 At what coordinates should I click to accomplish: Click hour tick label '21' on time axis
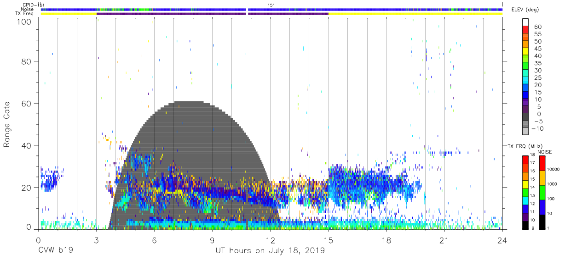[444, 240]
